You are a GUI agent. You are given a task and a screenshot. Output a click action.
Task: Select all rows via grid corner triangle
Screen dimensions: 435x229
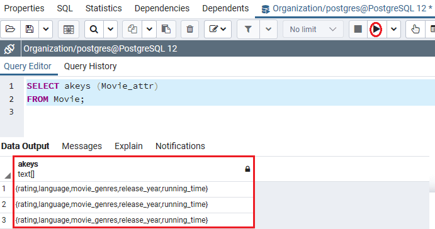pos(8,176)
